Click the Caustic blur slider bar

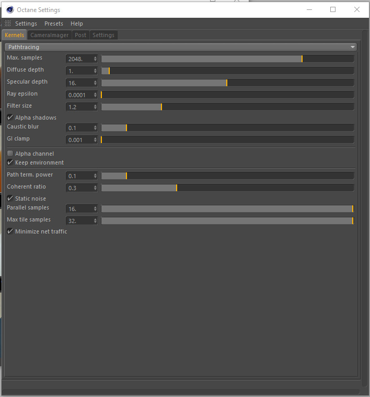[227, 128]
